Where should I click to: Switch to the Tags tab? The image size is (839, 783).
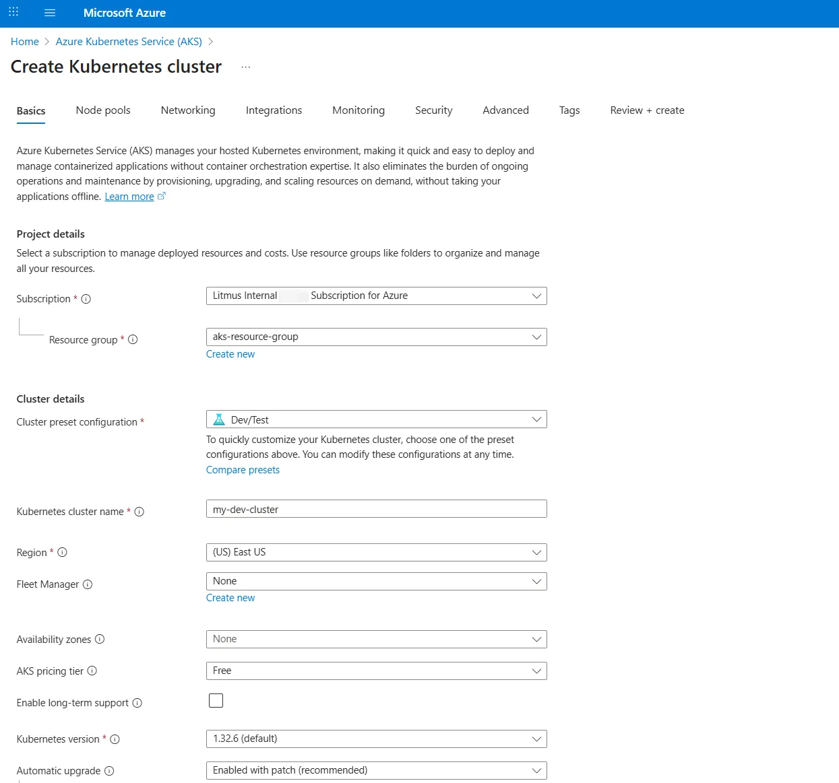[569, 110]
